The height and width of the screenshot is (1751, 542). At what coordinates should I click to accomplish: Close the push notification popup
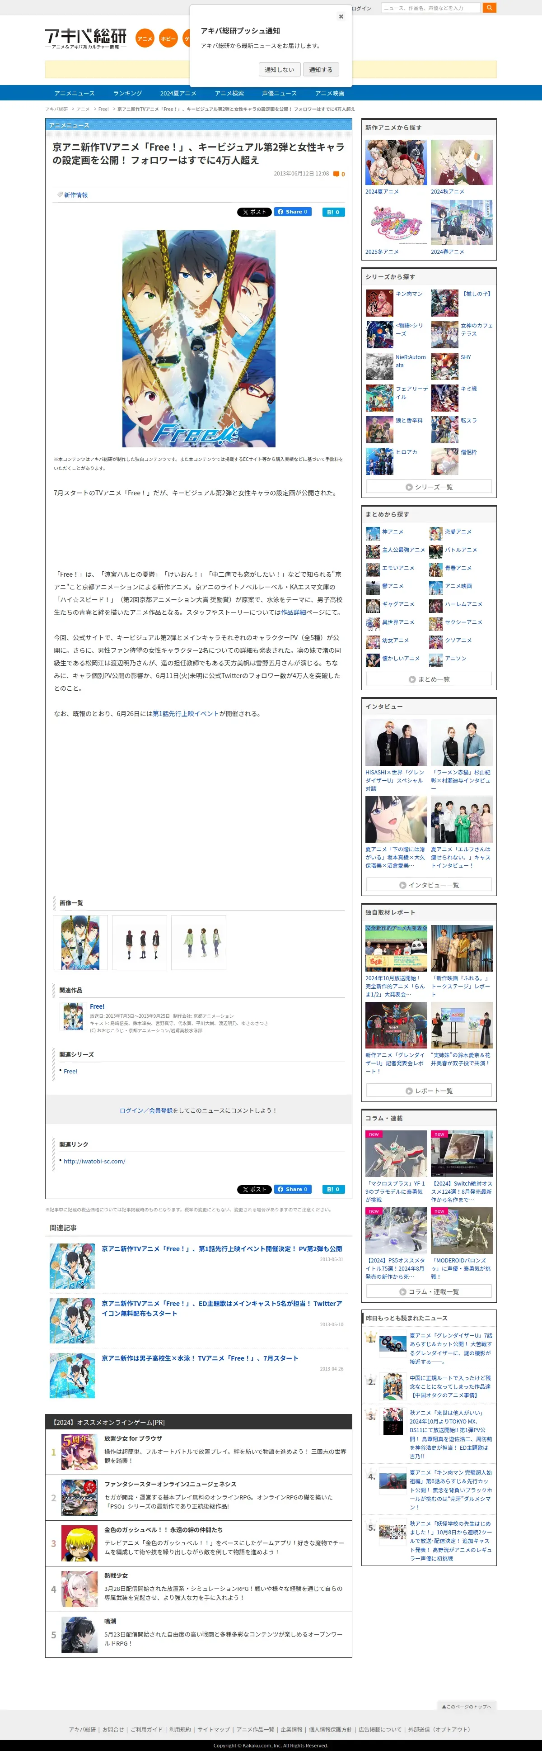(x=341, y=17)
